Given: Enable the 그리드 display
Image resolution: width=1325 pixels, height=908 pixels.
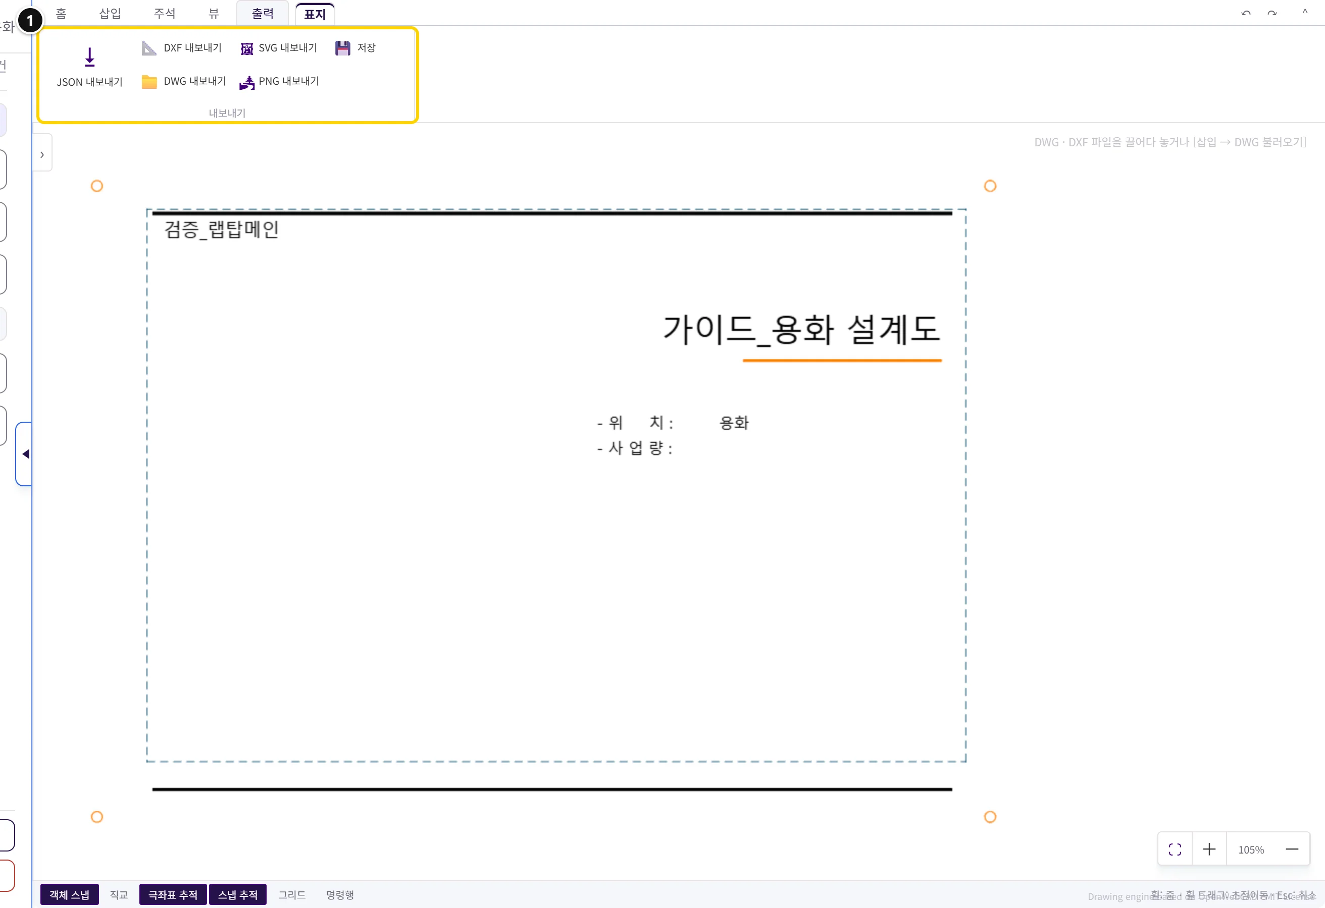Looking at the screenshot, I should 291,894.
